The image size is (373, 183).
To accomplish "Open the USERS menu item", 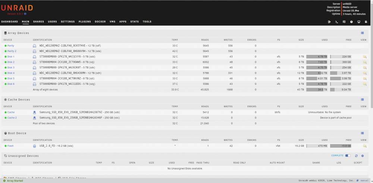I will coord(52,22).
